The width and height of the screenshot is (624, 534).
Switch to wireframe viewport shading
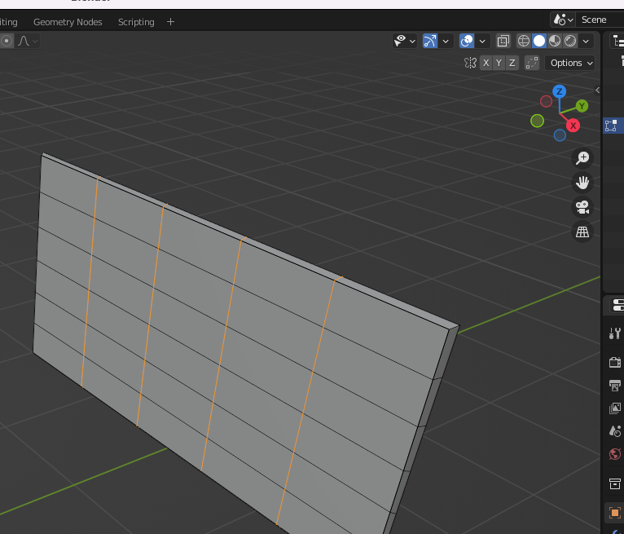[x=523, y=41]
